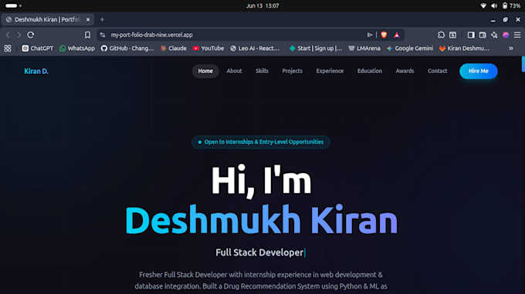The image size is (525, 294).
Task: Open the WhatsApp bookmark
Action: [77, 48]
